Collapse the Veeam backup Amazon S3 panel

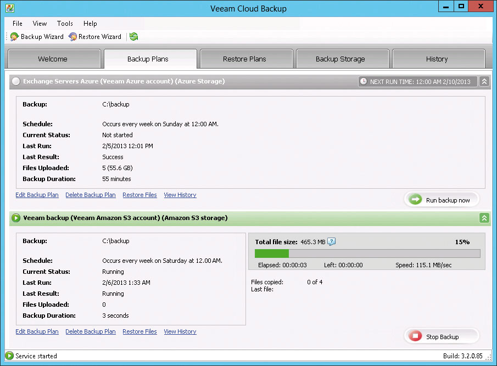click(484, 218)
